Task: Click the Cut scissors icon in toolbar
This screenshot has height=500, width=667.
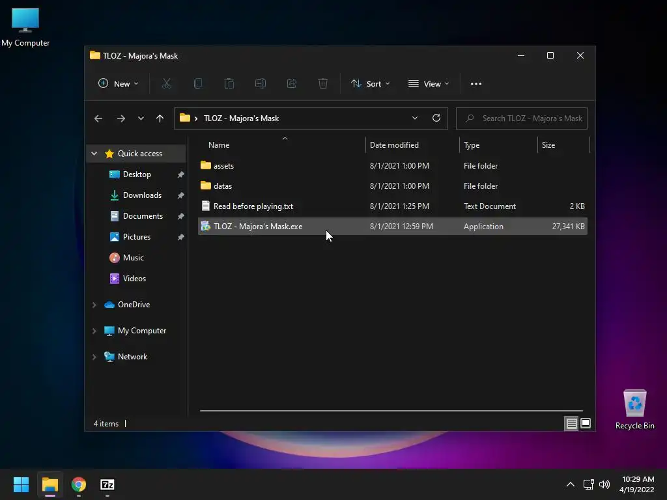Action: [166, 84]
